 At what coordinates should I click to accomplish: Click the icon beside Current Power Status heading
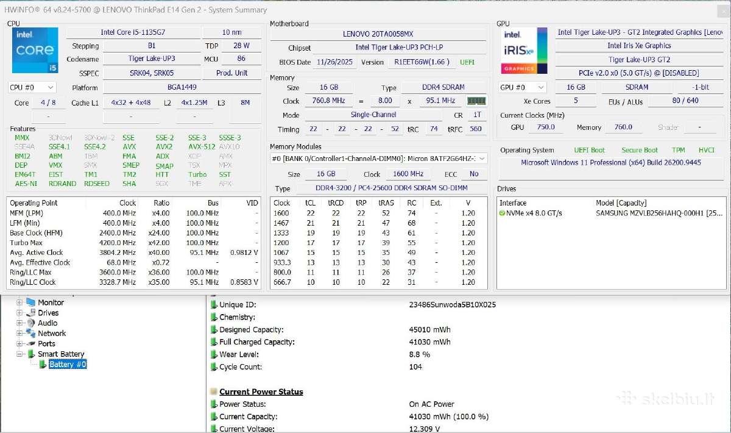(x=214, y=392)
